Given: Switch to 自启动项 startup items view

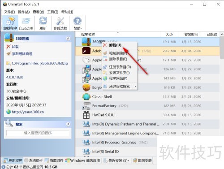Looking at the screenshot, I should pyautogui.click(x=26, y=23).
